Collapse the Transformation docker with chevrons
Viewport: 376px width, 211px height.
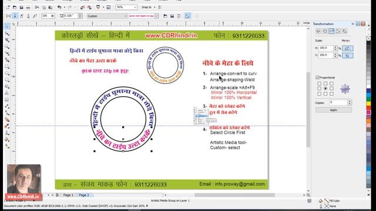tap(352, 24)
